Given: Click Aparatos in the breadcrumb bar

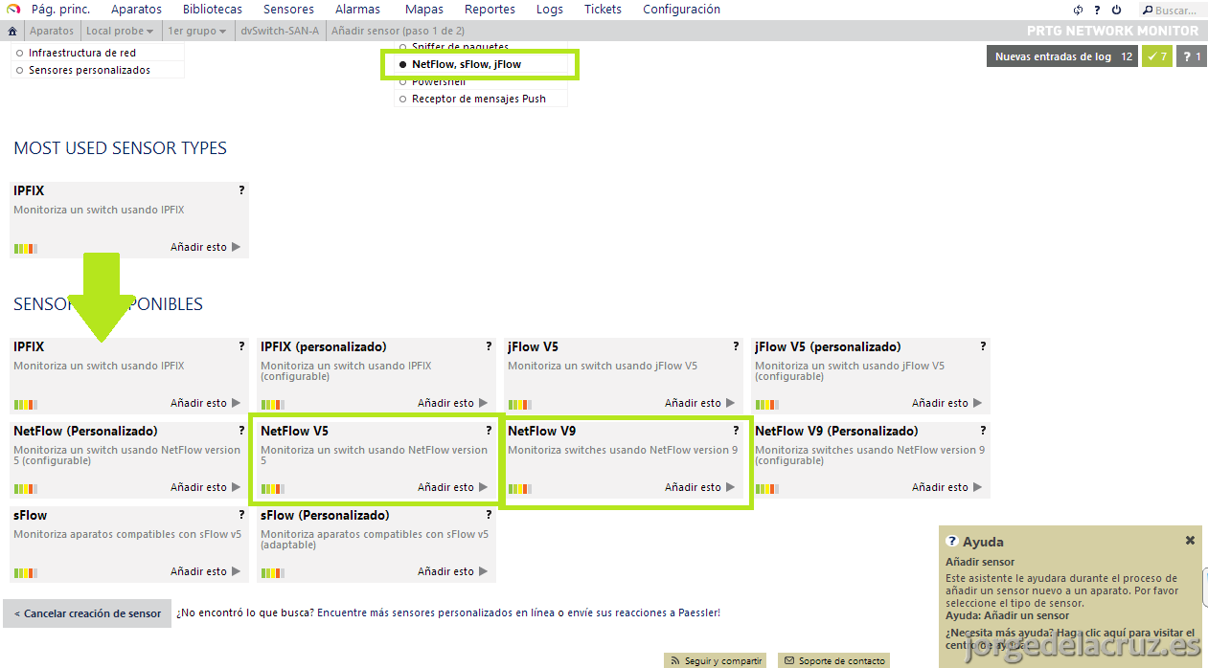Looking at the screenshot, I should click(x=52, y=31).
